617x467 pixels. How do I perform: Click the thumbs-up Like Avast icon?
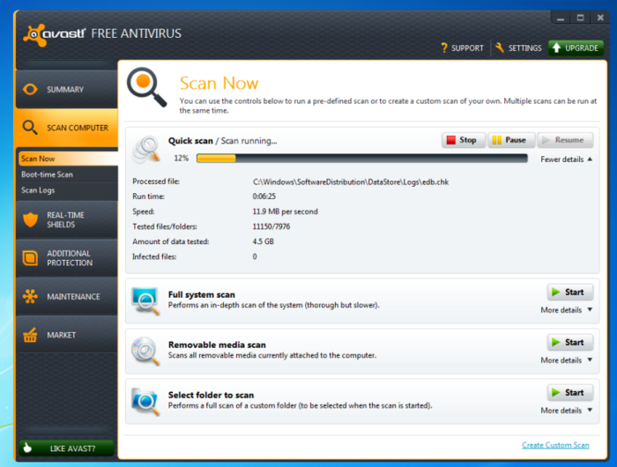(x=27, y=448)
